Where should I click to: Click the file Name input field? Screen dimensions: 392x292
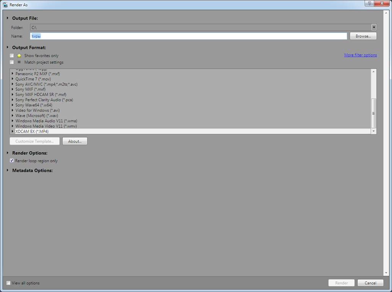189,36
